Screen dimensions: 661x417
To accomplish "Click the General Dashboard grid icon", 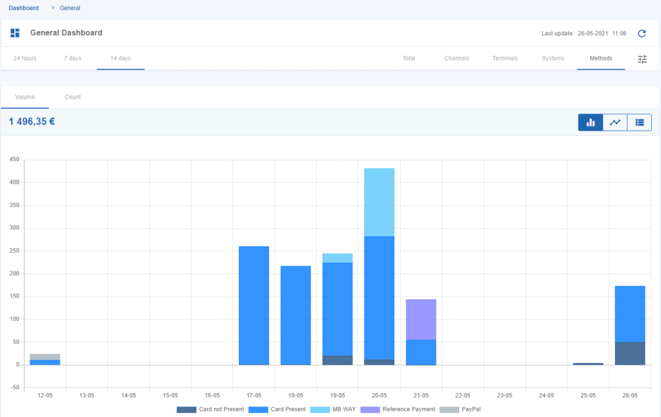I will click(x=15, y=34).
